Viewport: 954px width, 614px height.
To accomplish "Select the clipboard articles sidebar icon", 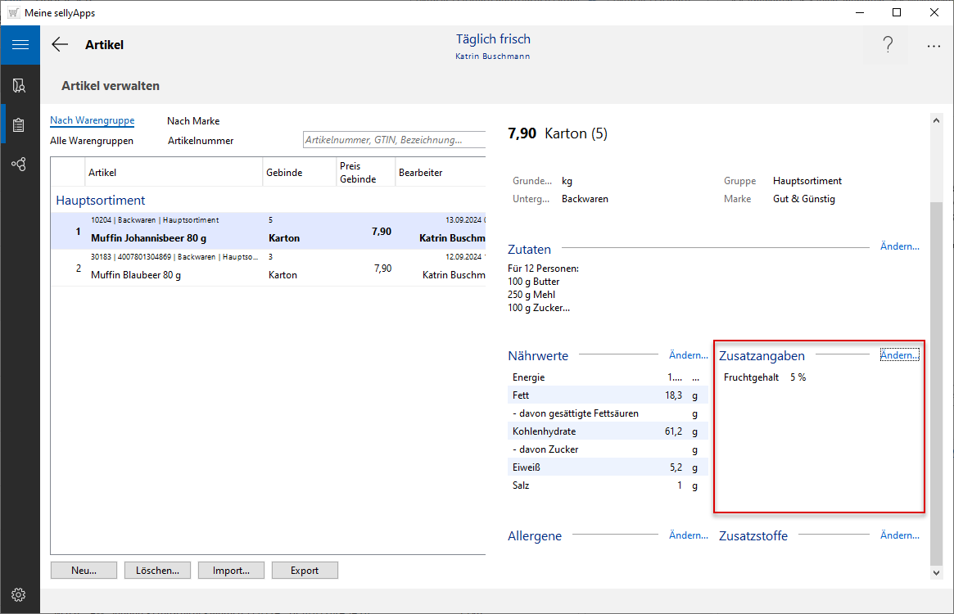I will pyautogui.click(x=20, y=125).
